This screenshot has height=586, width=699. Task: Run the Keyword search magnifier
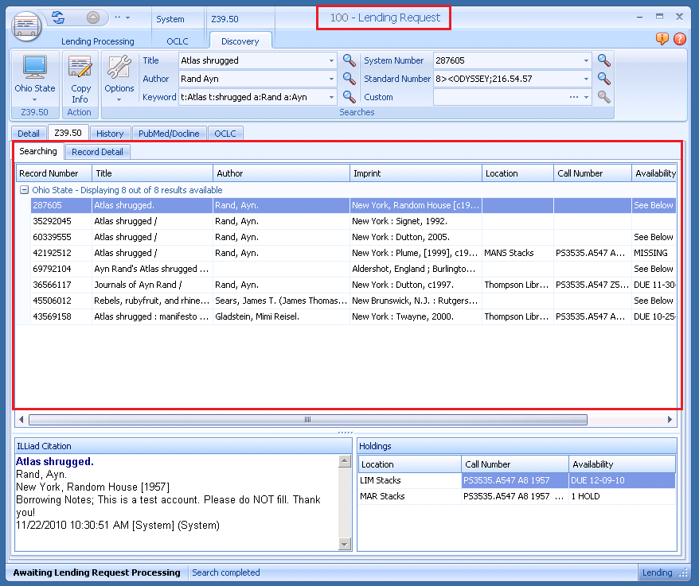349,97
